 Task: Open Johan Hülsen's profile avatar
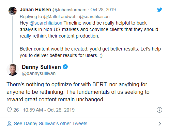tap(13, 11)
